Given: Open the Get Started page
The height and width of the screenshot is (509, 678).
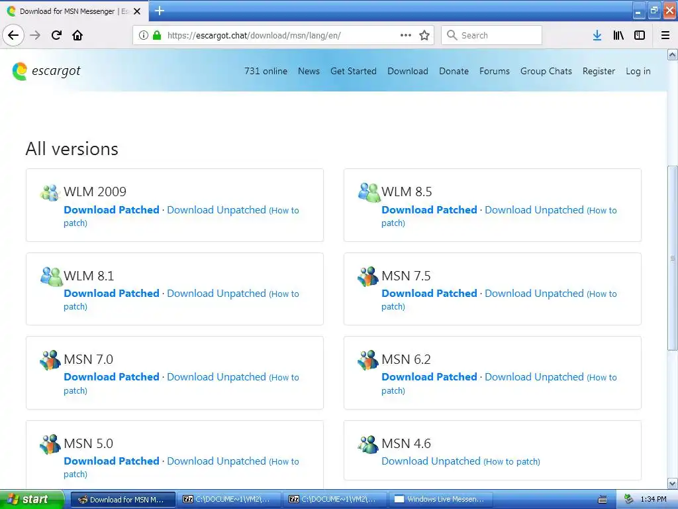Looking at the screenshot, I should (x=354, y=71).
